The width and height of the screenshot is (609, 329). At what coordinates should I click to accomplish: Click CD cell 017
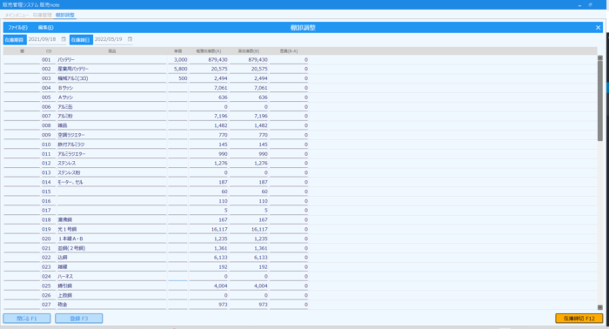[x=49, y=211]
